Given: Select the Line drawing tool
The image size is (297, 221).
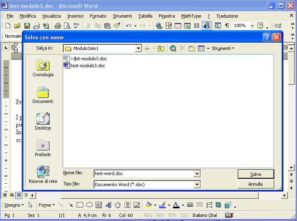Looking at the screenshot, I should click(x=61, y=205).
